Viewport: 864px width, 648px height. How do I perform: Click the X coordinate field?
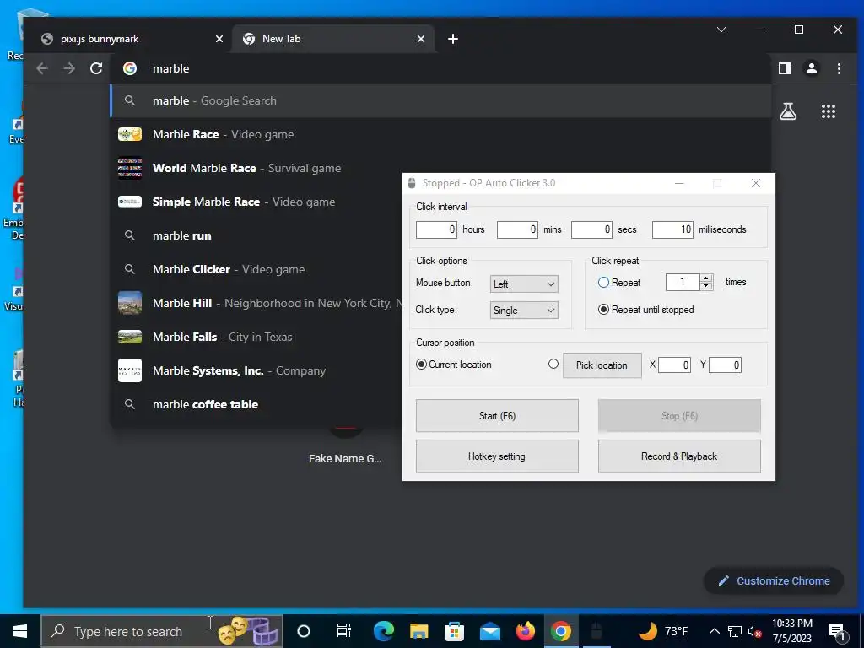(x=674, y=364)
